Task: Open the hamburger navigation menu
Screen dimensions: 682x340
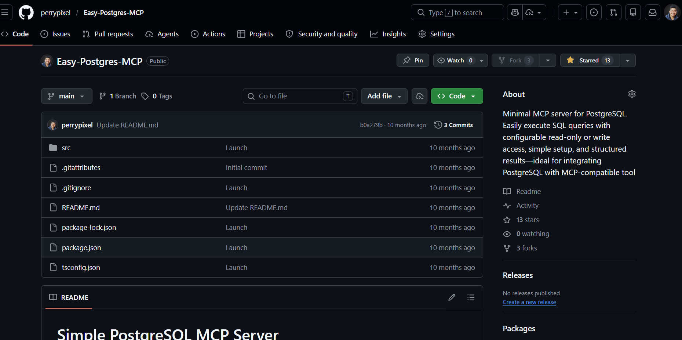Action: [5, 12]
